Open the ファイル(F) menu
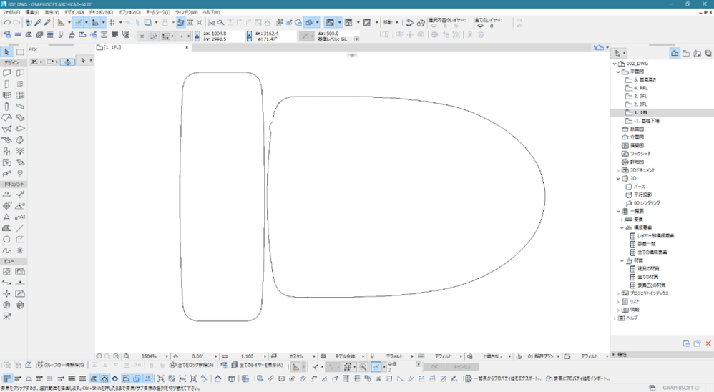 (11, 12)
